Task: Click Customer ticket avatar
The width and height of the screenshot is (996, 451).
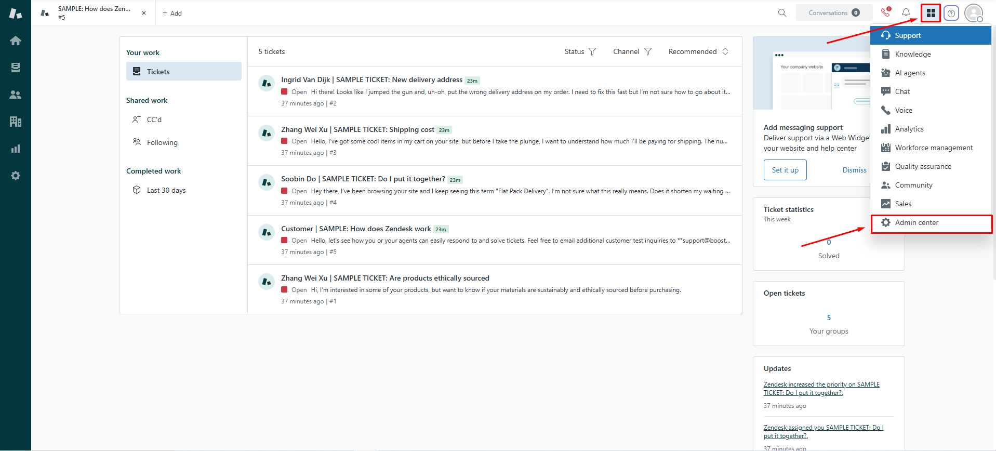Action: (267, 232)
